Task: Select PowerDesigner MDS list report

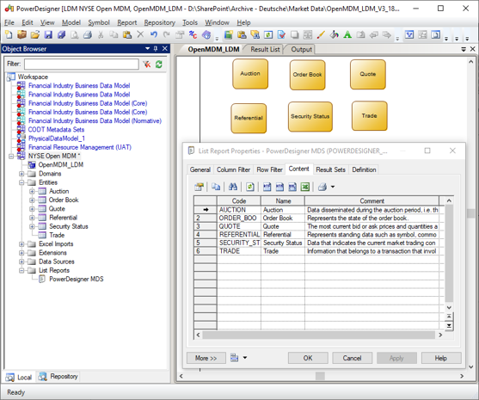Action: click(77, 279)
